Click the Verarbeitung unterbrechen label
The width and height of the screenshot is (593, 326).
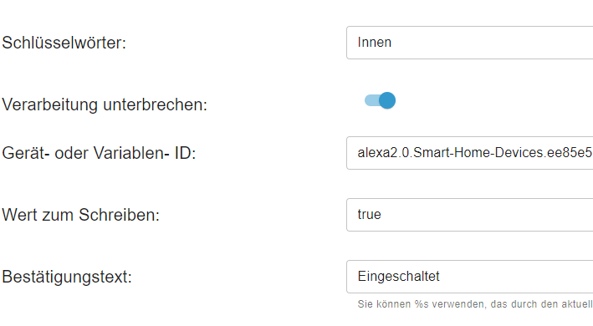[x=105, y=104]
